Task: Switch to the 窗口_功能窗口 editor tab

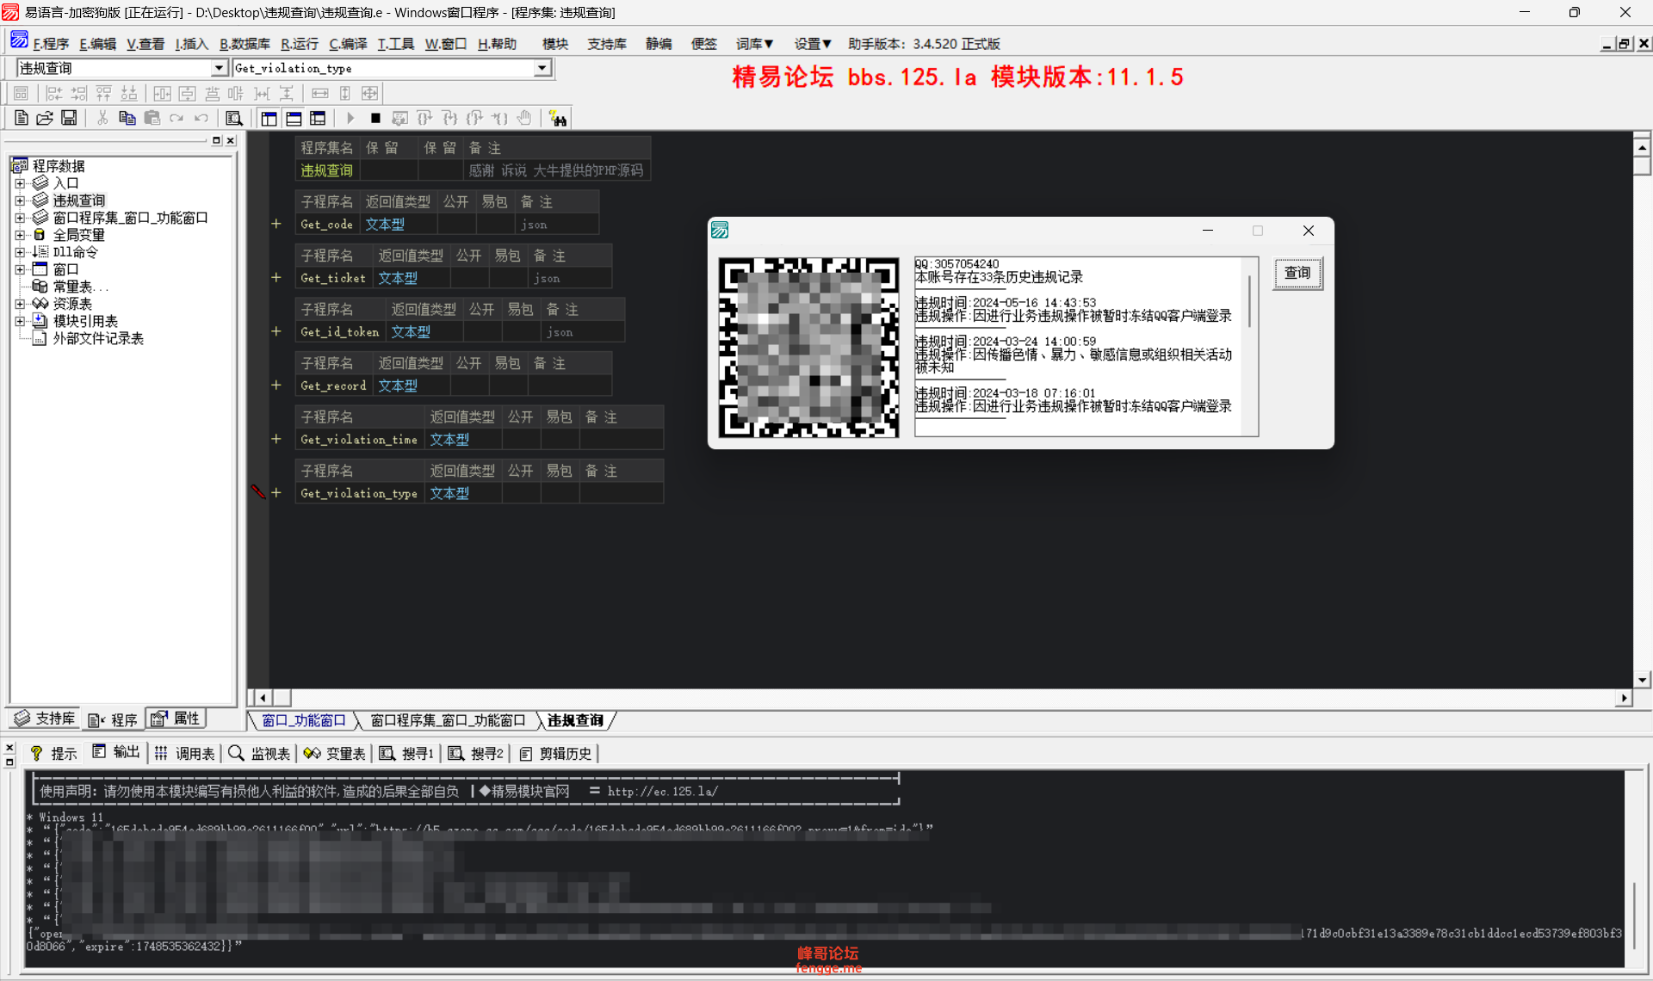Action: [x=303, y=720]
